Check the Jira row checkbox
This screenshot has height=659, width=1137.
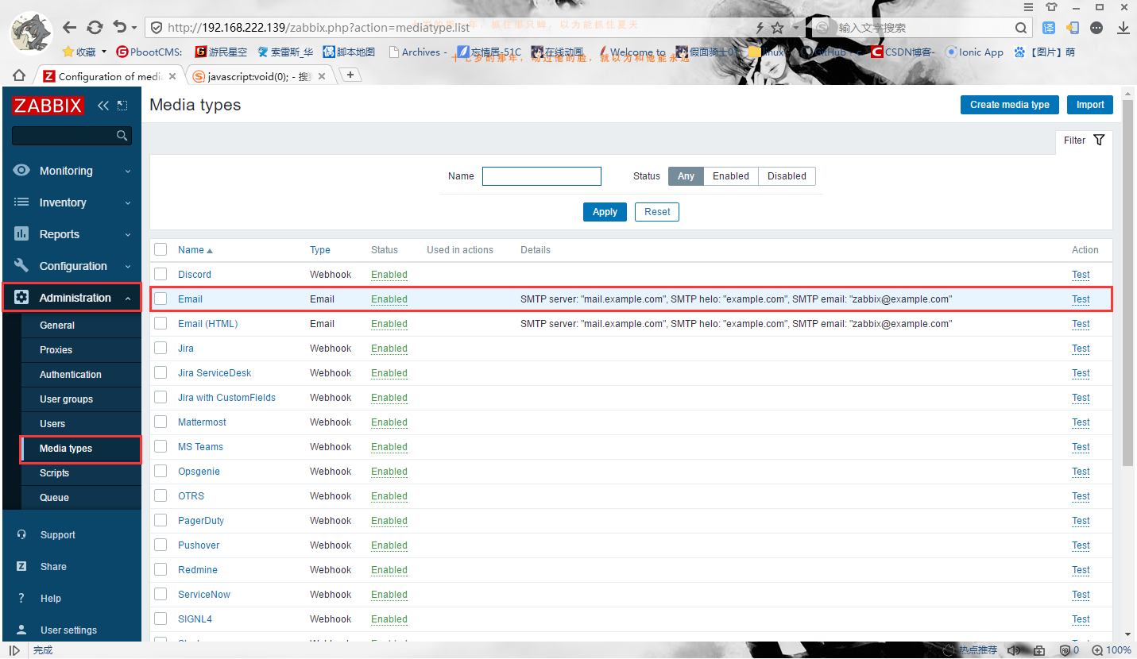pos(160,348)
